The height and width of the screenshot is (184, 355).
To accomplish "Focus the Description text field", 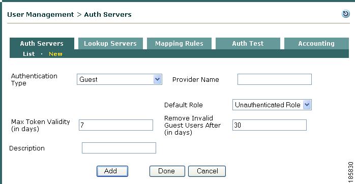I will (x=119, y=148).
